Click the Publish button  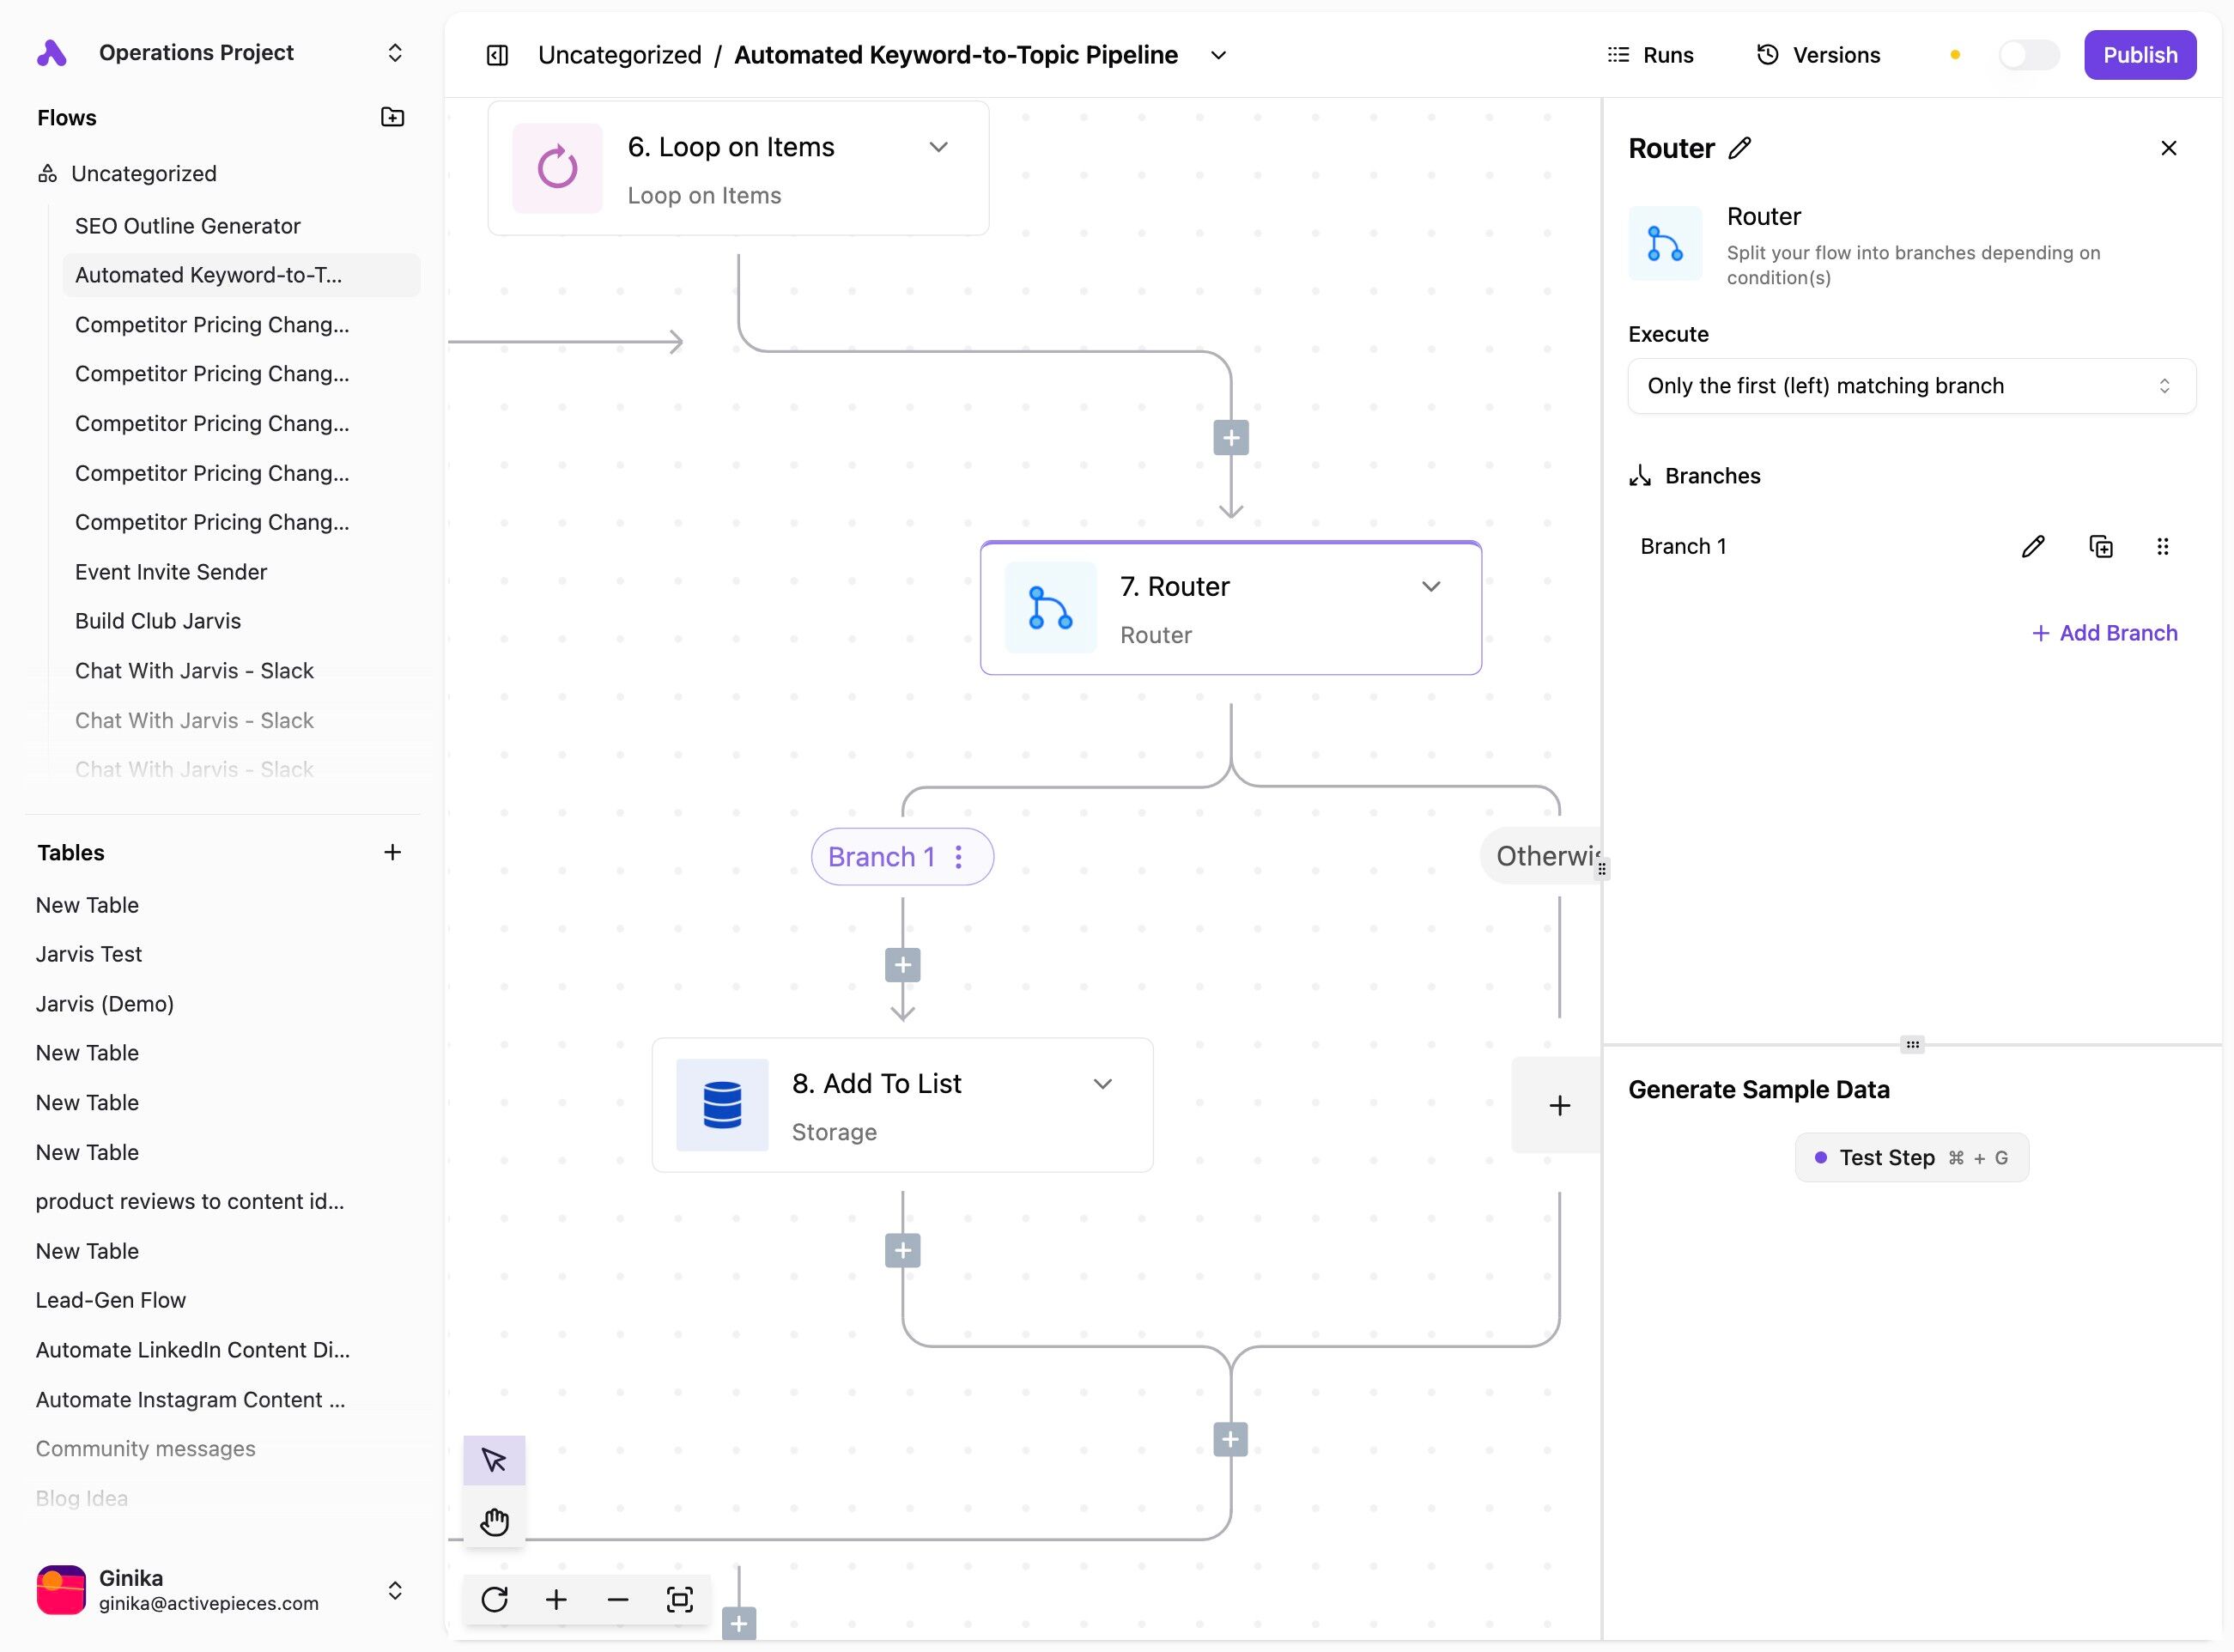[2139, 55]
